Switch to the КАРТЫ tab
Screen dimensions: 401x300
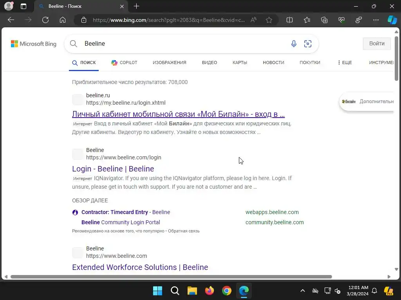pos(240,62)
